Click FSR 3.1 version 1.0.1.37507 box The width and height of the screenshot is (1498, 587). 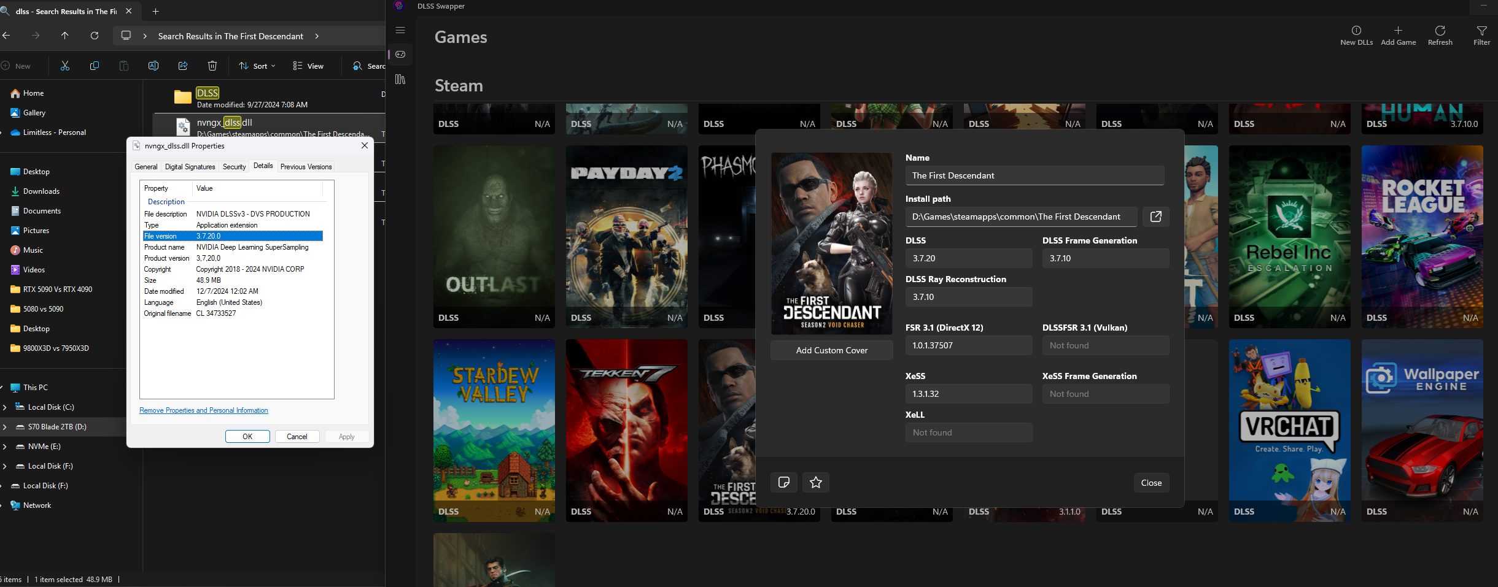pos(968,345)
